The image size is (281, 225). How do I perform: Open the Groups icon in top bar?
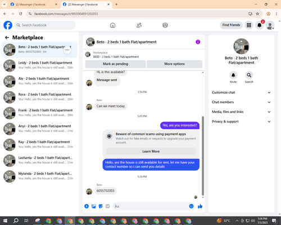[165, 25]
